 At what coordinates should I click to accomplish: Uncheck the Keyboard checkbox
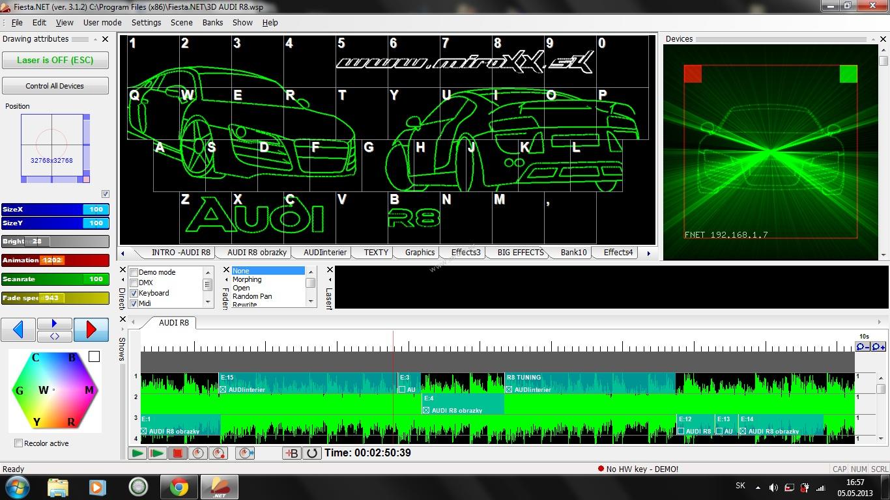click(134, 294)
